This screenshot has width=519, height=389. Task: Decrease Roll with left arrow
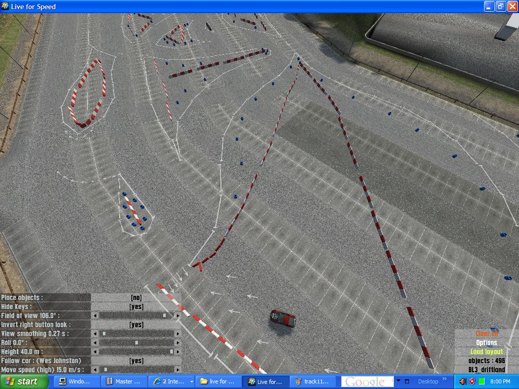coord(95,343)
